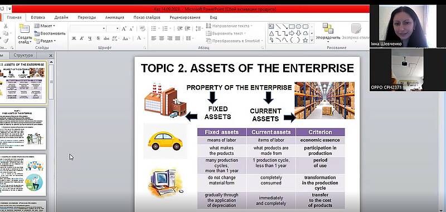Click the text shadow S icon
The image size is (446, 212).
point(98,38)
